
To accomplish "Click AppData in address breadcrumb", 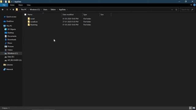I will pos(62,9).
